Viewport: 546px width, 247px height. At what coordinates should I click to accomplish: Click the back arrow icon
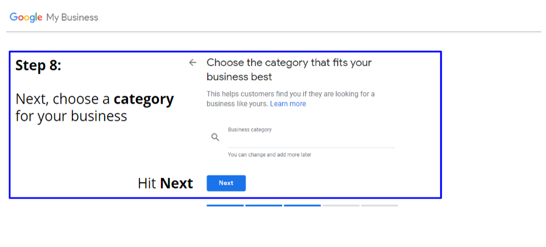[x=193, y=63]
